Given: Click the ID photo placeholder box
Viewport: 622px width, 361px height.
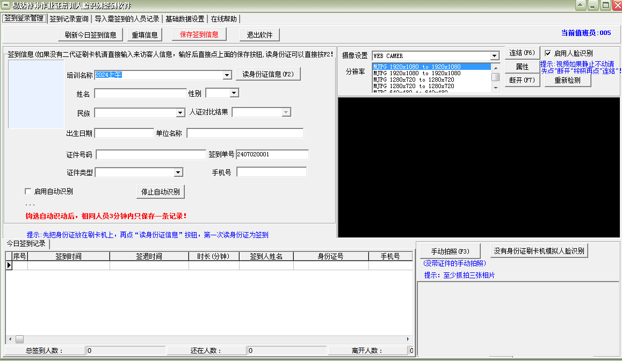Looking at the screenshot, I should tap(36, 94).
